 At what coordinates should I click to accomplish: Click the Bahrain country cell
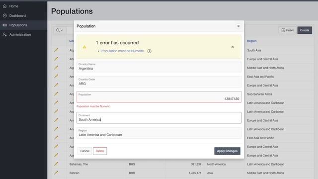tap(75, 173)
